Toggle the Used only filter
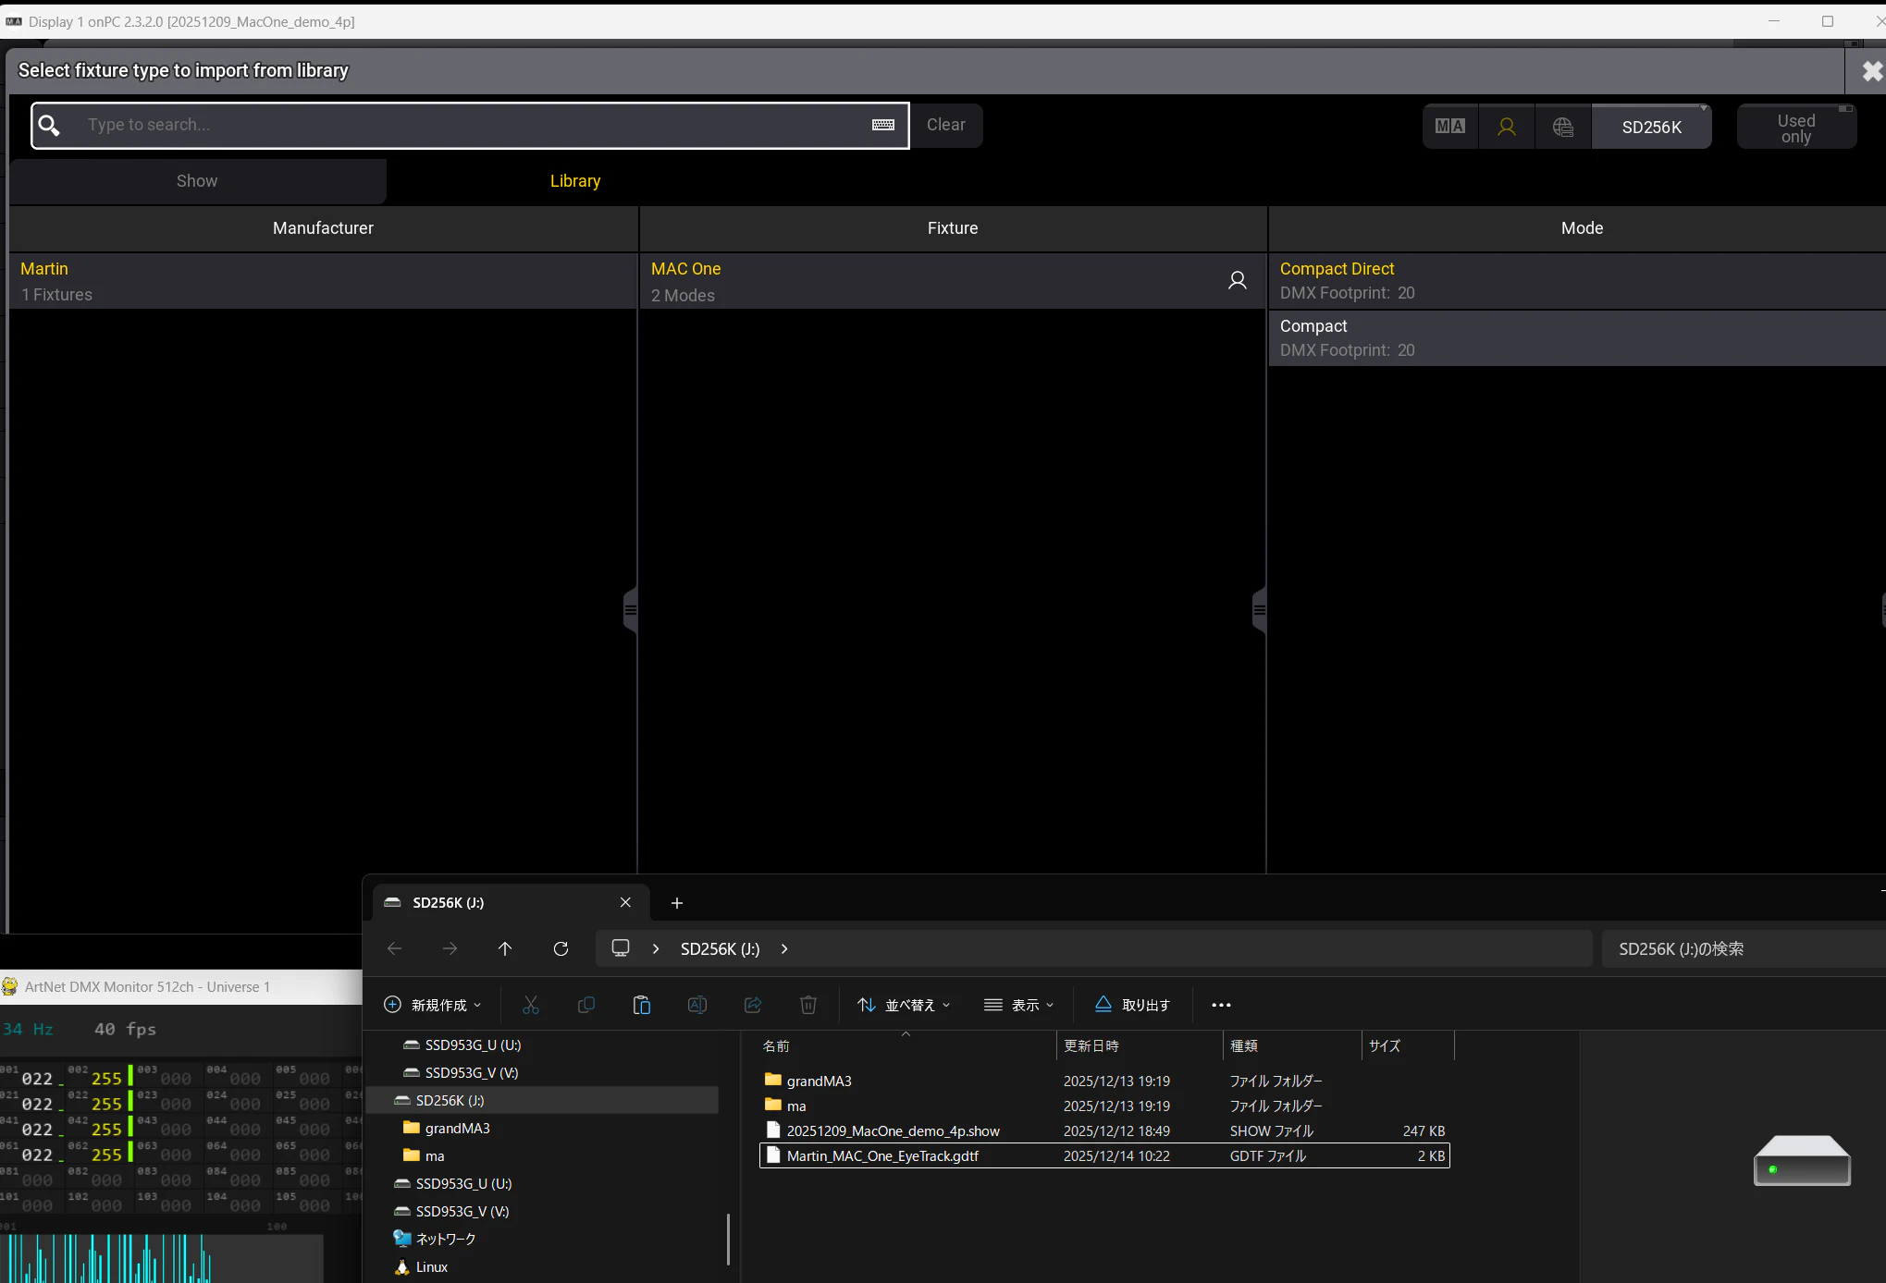1886x1283 pixels. (x=1796, y=127)
